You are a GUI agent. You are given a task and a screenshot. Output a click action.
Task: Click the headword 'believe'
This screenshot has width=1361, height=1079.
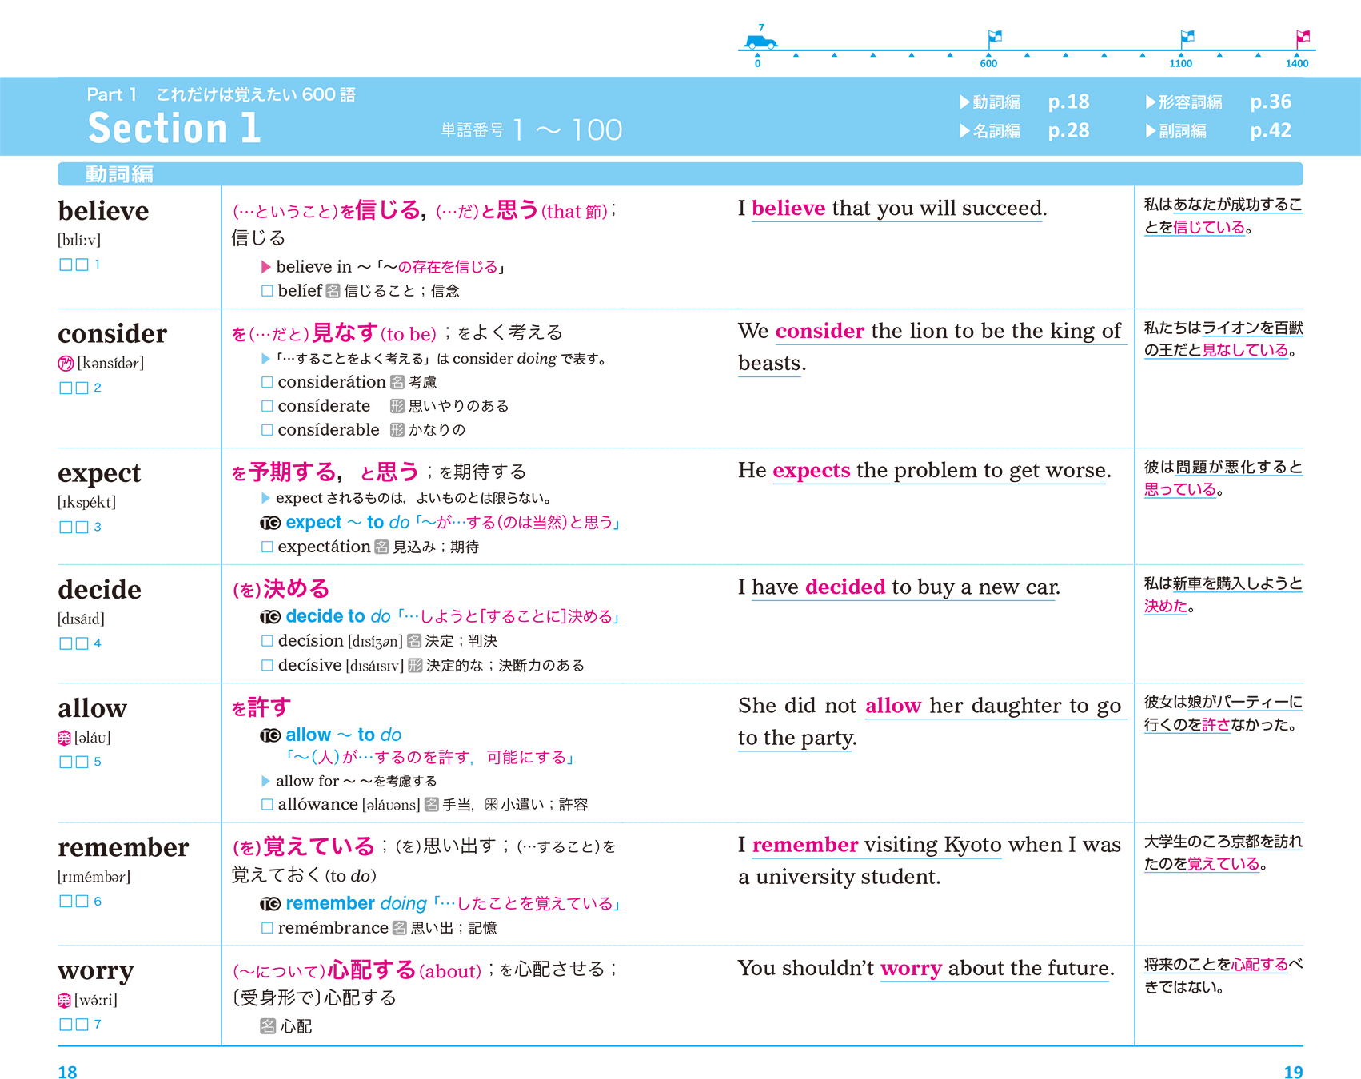103,211
